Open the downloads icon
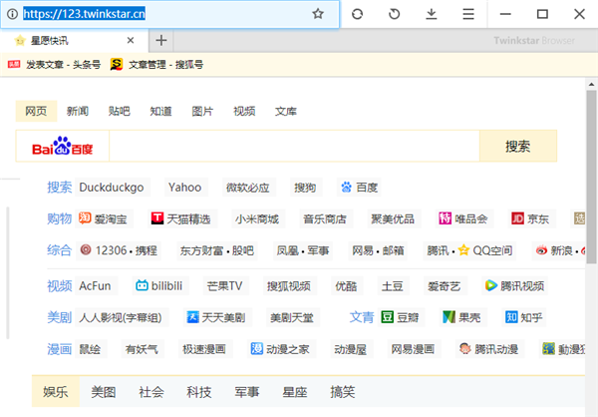 (x=432, y=14)
